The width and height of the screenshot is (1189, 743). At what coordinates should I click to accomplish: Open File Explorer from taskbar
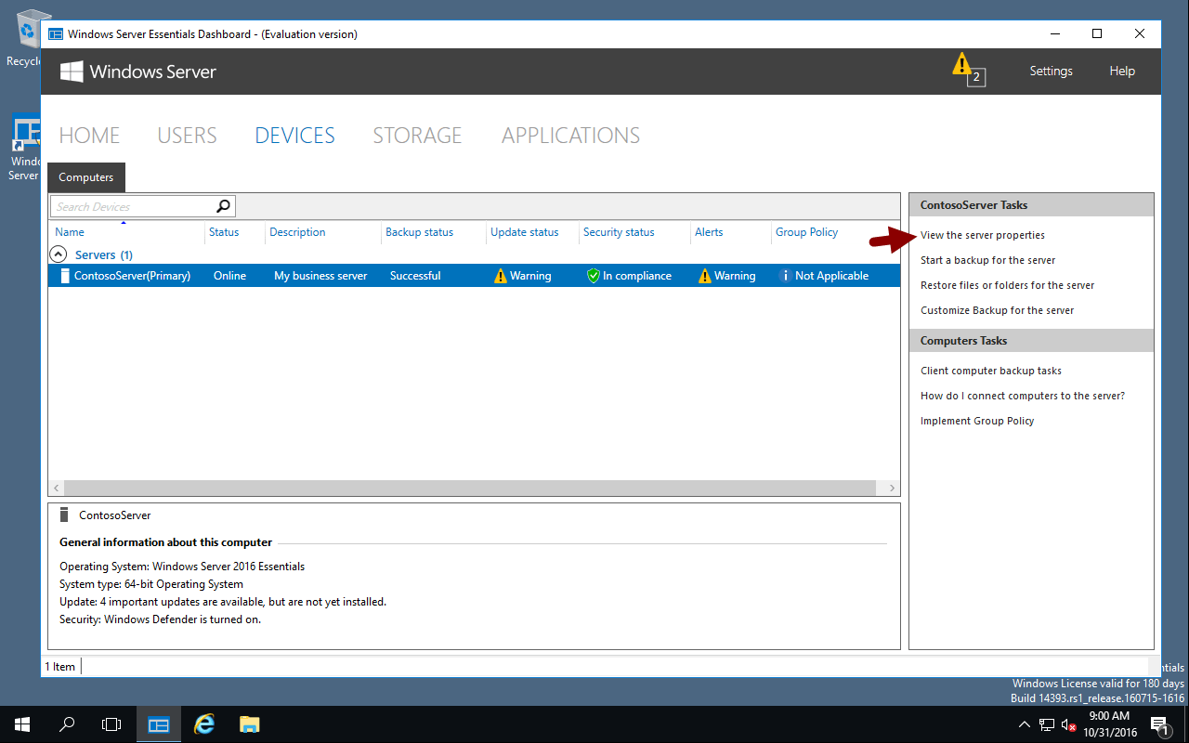click(x=249, y=724)
